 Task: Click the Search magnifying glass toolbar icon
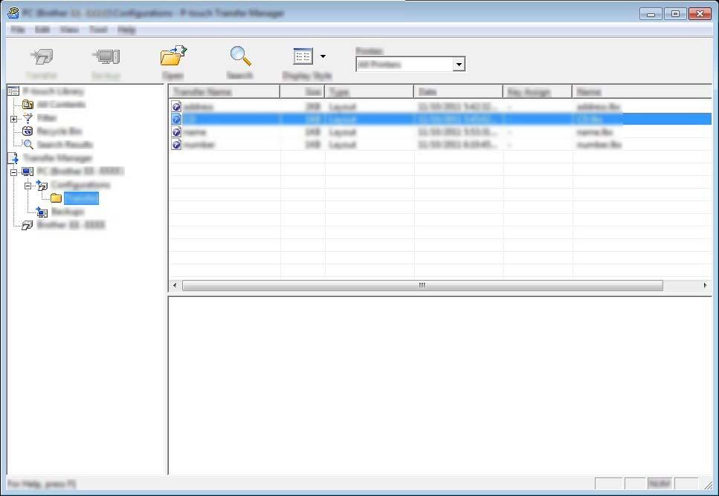click(x=240, y=56)
